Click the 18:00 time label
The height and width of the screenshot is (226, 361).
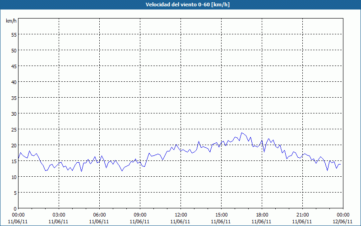pos(262,215)
